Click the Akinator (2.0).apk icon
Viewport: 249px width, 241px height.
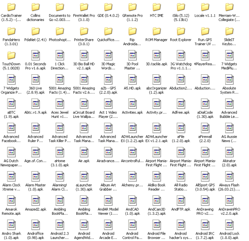tap(229, 152)
